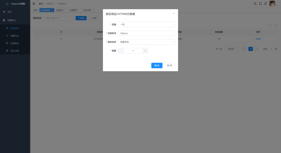Click the 首页 dashboard icon in sidebar
The image size is (281, 153).
(x=4, y=12)
